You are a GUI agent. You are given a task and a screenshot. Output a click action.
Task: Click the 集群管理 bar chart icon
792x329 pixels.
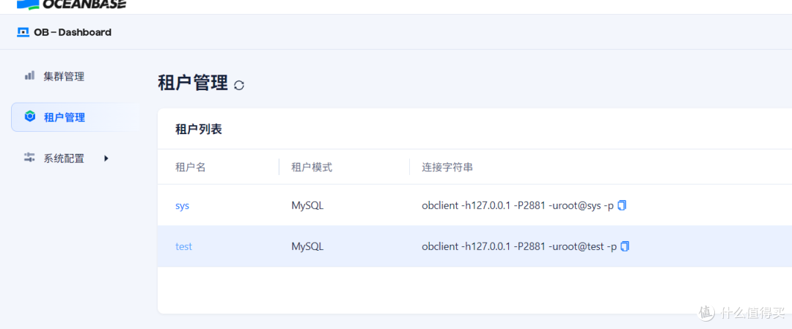click(30, 75)
